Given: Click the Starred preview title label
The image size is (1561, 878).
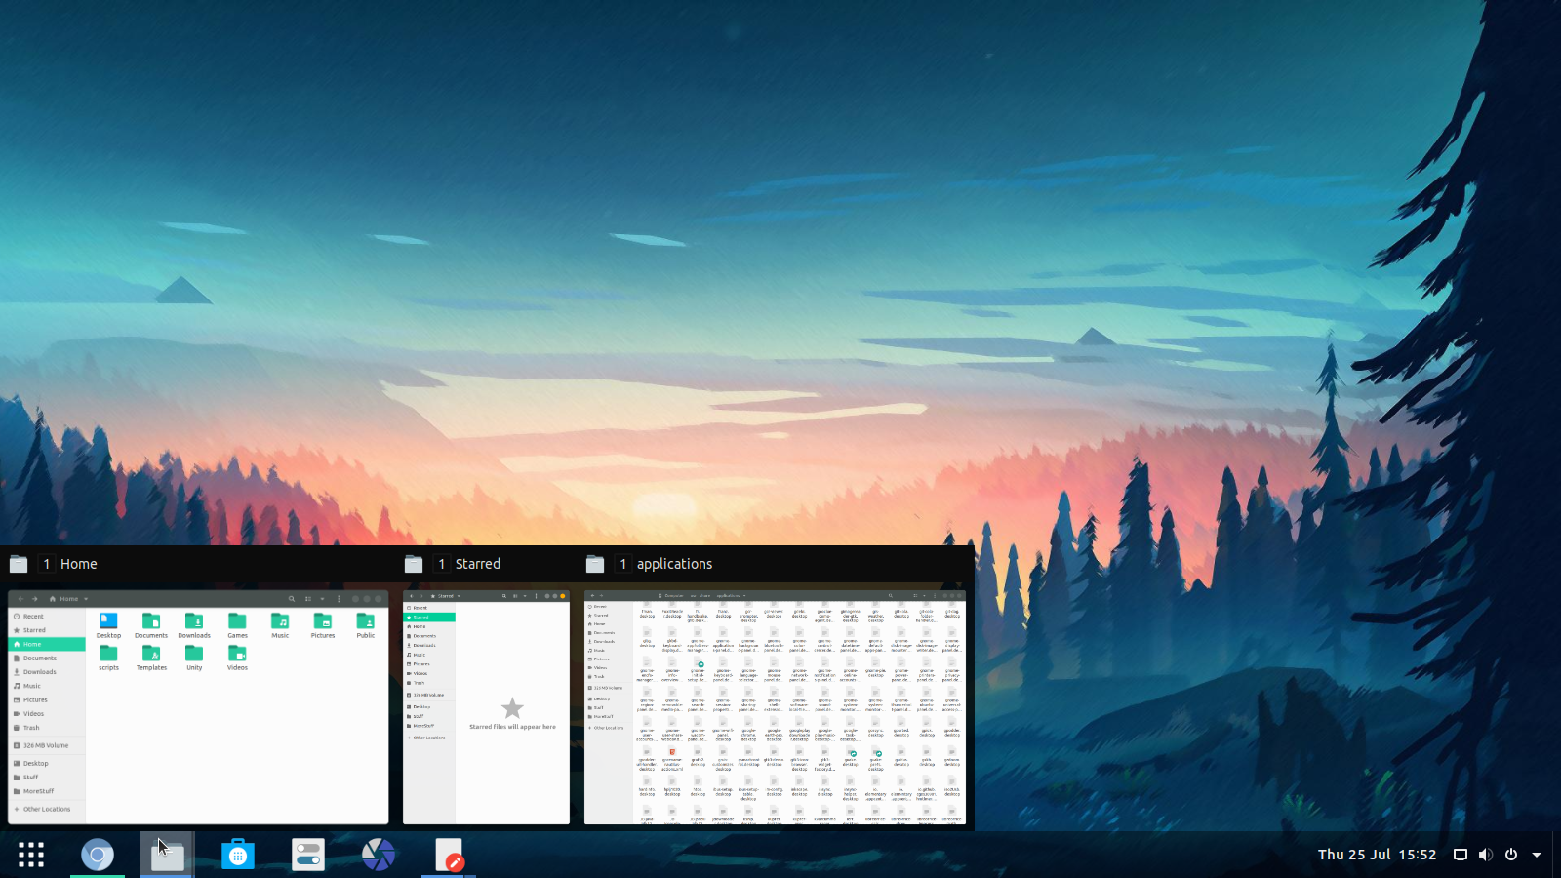Looking at the screenshot, I should [478, 564].
